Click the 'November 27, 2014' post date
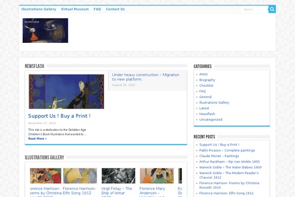Viewport: 295px width, 197px height. tap(42, 123)
